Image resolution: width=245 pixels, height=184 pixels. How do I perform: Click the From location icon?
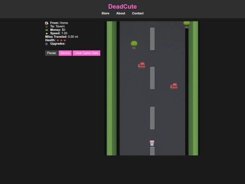[47, 23]
